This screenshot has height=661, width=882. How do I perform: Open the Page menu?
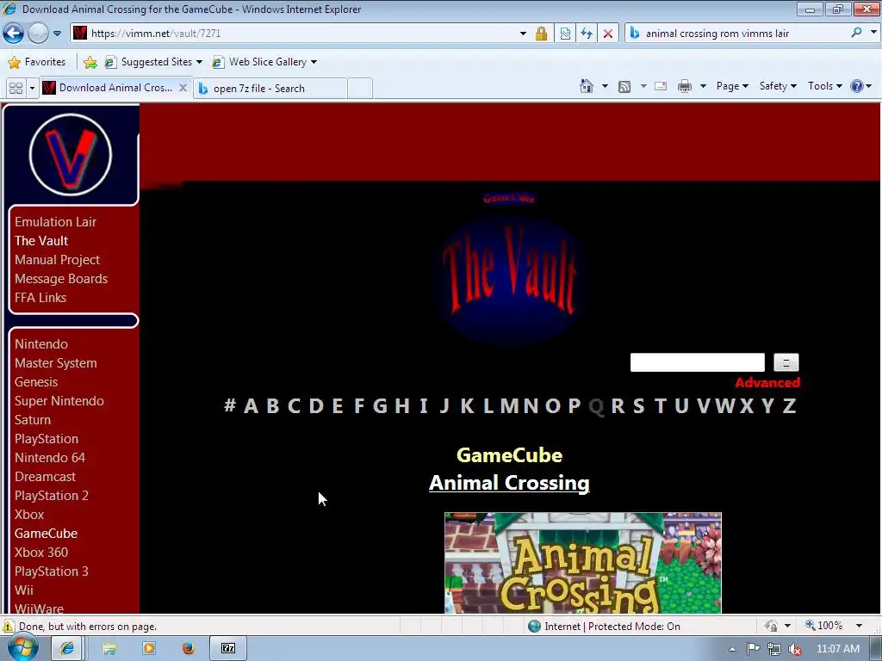pyautogui.click(x=732, y=86)
